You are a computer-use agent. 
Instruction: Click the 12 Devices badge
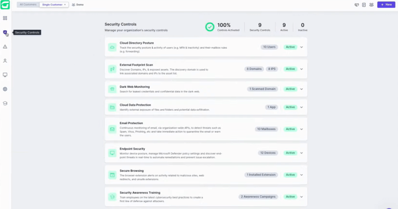[x=268, y=153]
